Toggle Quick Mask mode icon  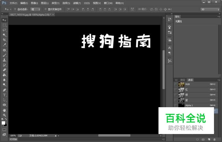click(x=4, y=130)
